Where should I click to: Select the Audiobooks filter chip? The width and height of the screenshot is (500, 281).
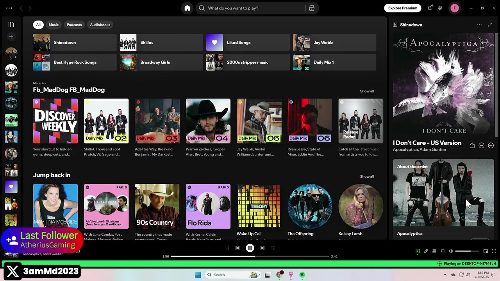click(x=100, y=25)
